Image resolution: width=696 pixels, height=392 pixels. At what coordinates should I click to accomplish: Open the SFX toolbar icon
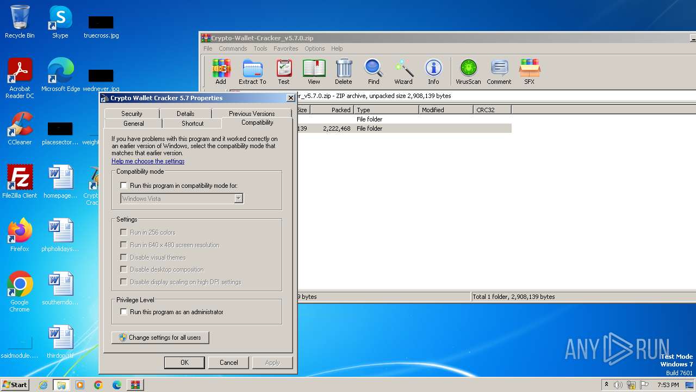[x=529, y=71]
